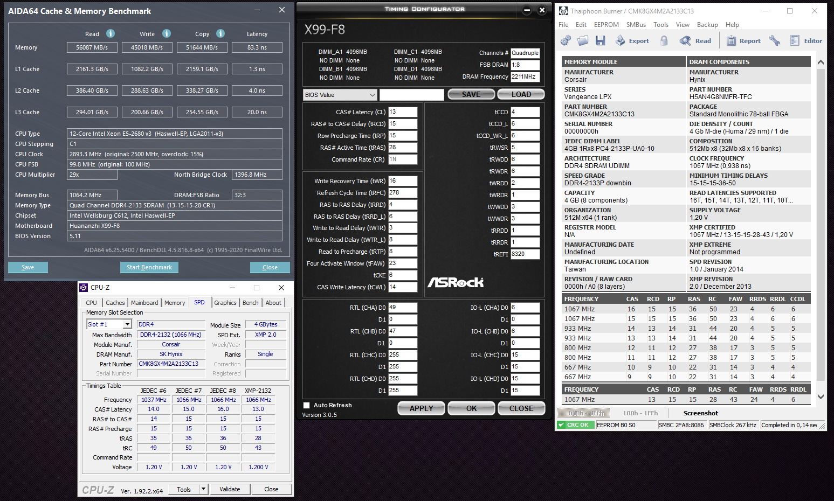
Task: Close the Timing Configurator with the X icon
Action: tap(542, 10)
